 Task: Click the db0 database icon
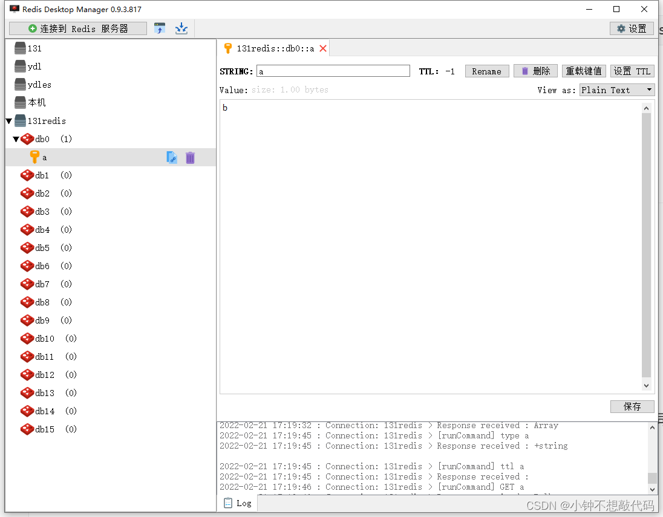[x=27, y=139]
